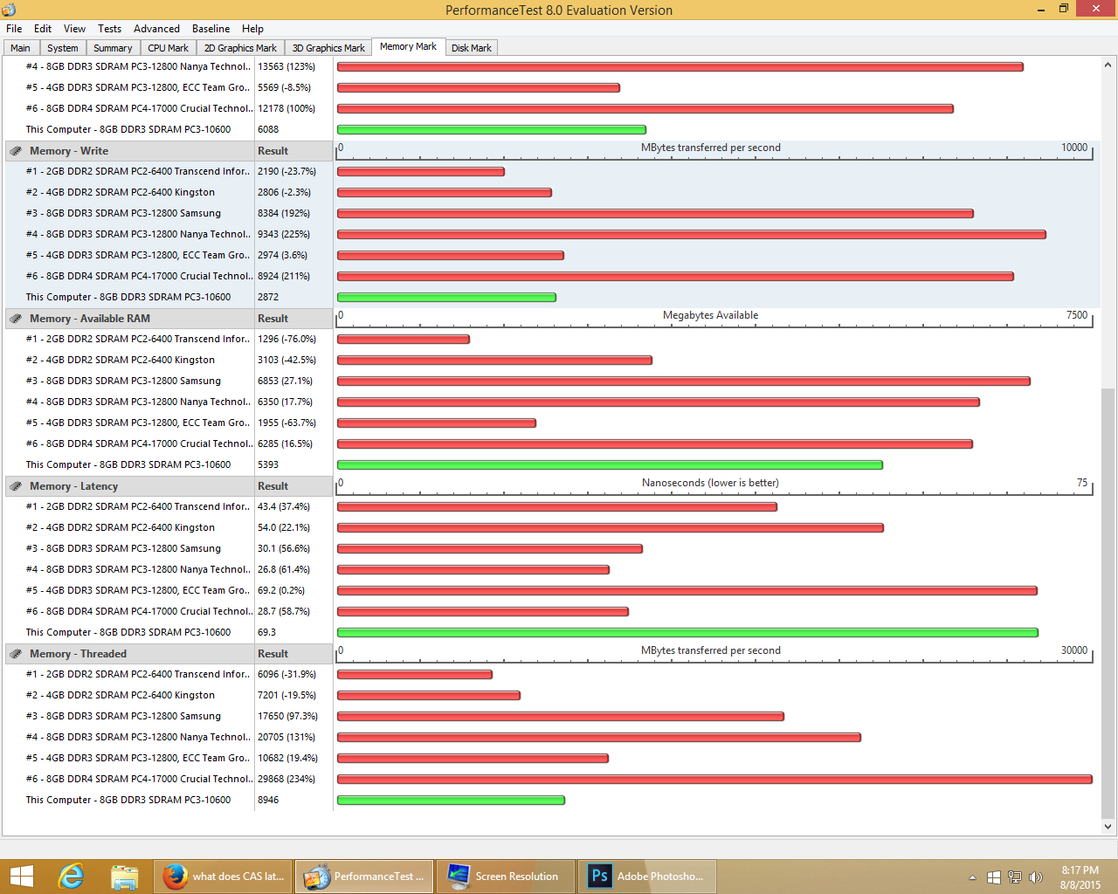Screen dimensions: 1118x894
Task: Click the Memory - Write section header
Action: (x=130, y=151)
